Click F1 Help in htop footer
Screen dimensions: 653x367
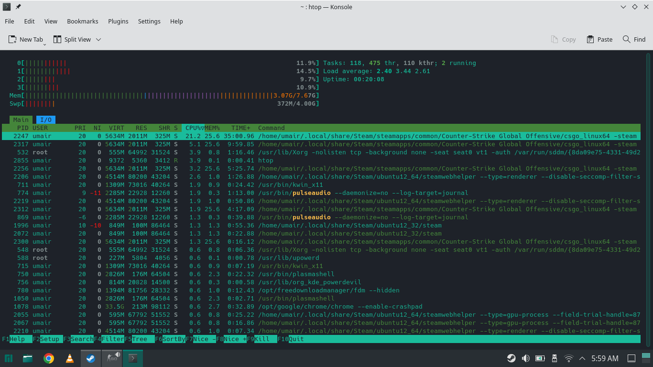point(17,339)
